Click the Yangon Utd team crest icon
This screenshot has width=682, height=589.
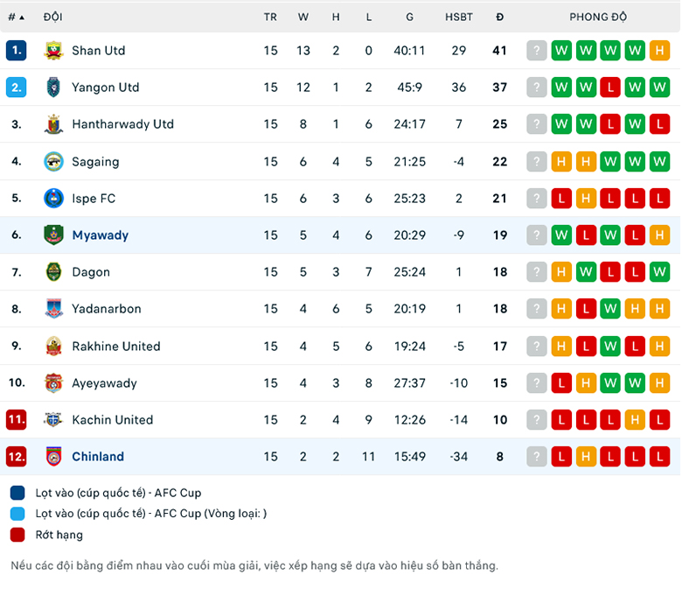tap(53, 88)
